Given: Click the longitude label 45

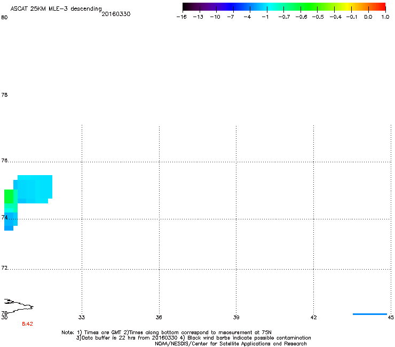Looking at the screenshot, I should click(x=391, y=317).
